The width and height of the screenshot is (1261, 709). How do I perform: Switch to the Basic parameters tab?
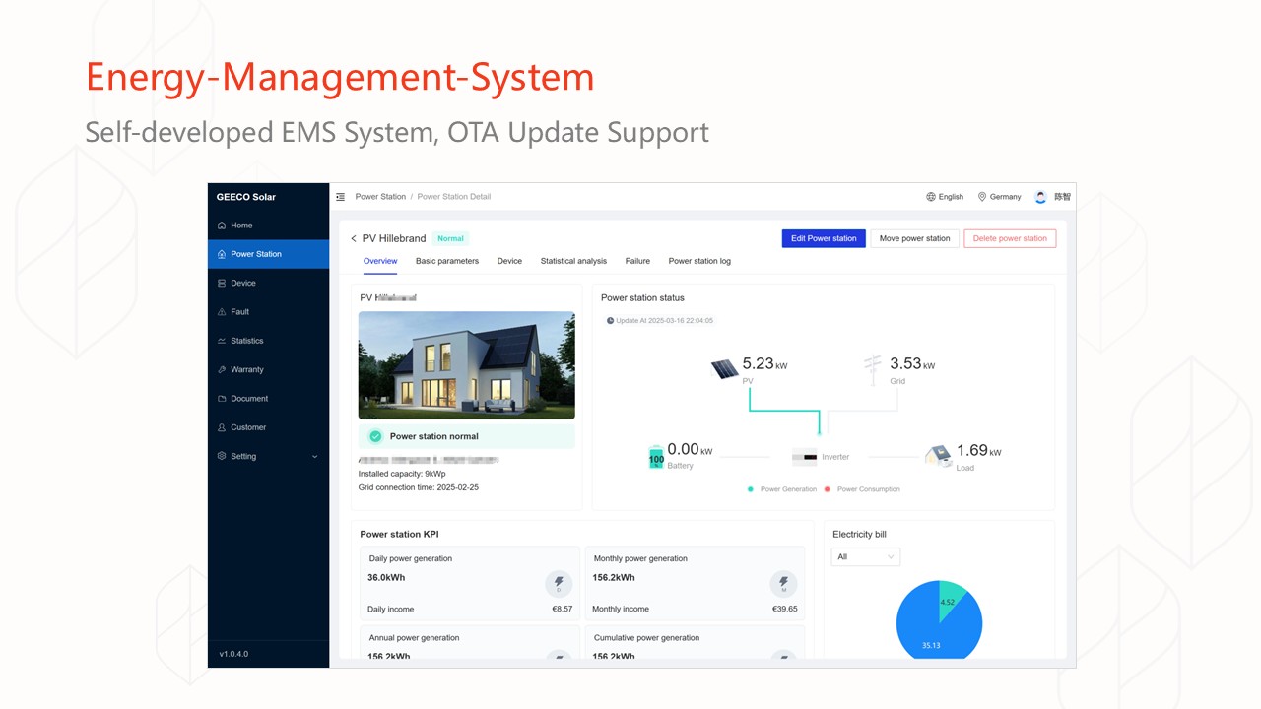click(447, 261)
